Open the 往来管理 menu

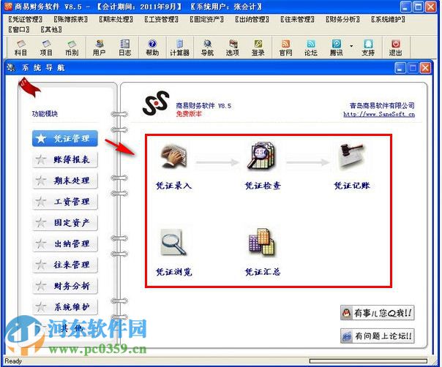[x=298, y=20]
